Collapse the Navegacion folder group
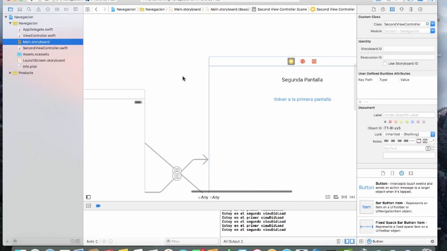The image size is (447, 251). 10,23
